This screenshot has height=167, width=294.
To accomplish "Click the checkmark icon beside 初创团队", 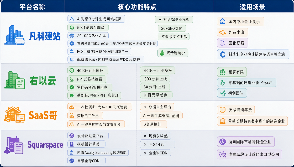I will coord(223,93).
